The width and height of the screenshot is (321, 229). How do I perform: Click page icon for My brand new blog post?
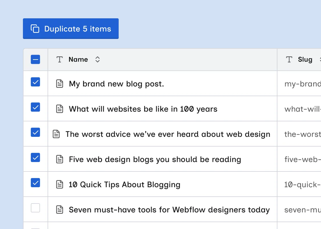point(60,84)
